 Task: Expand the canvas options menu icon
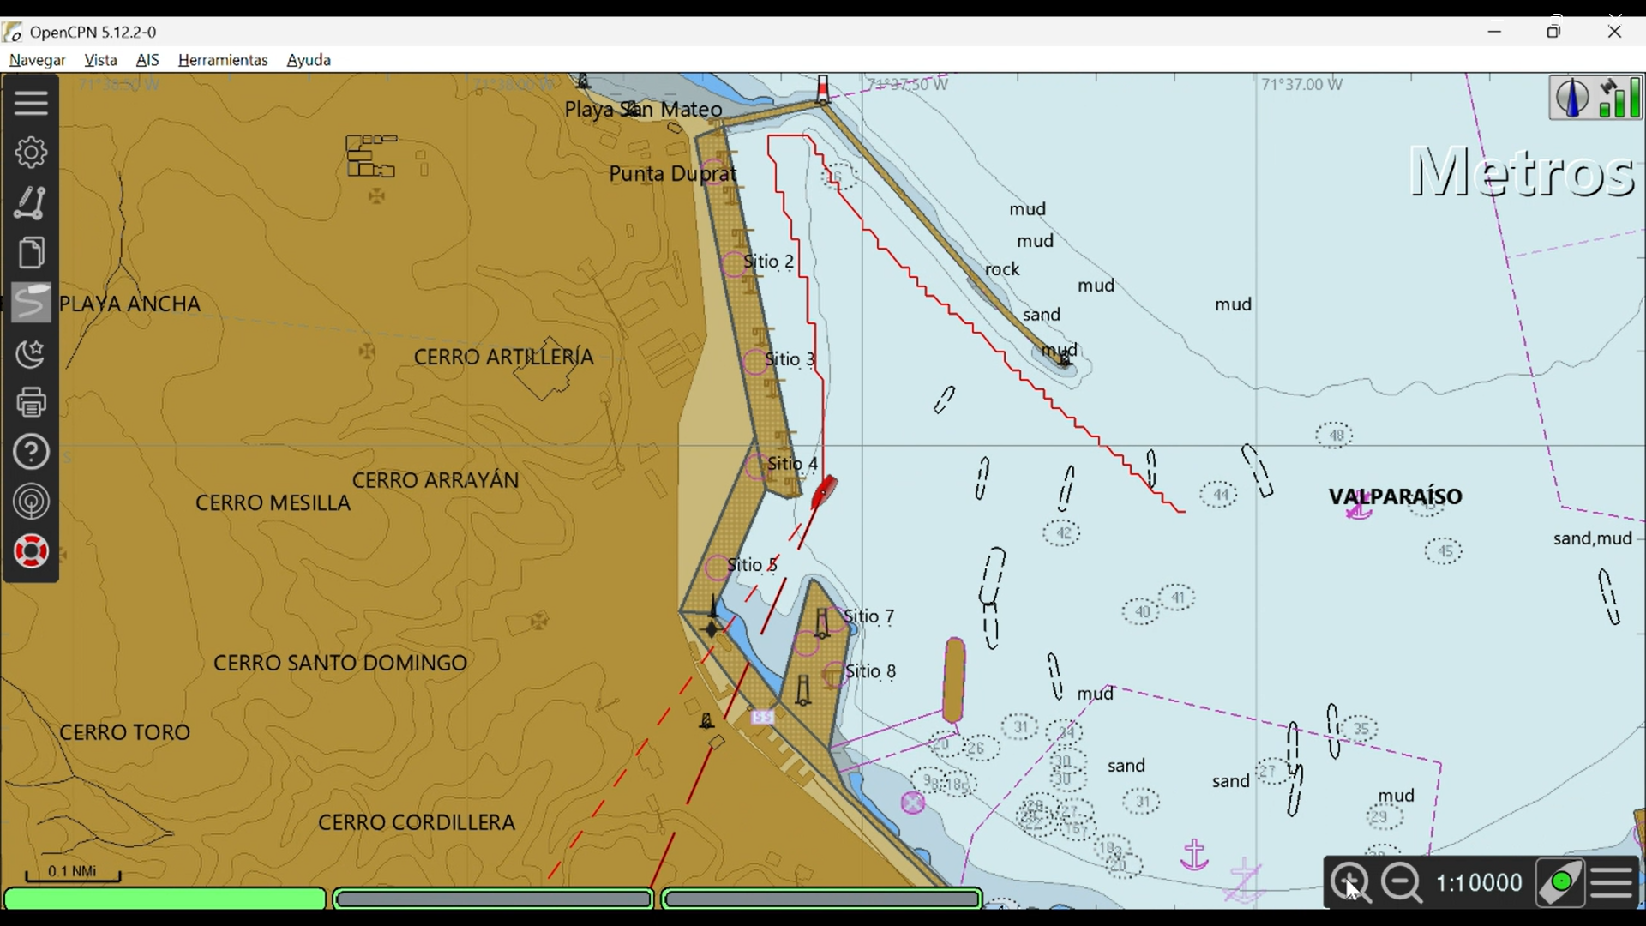1613,882
